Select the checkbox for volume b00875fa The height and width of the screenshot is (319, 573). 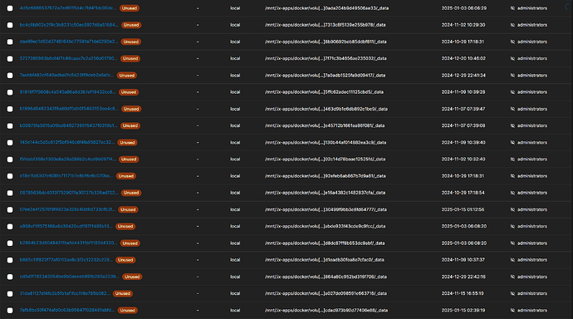[10, 126]
